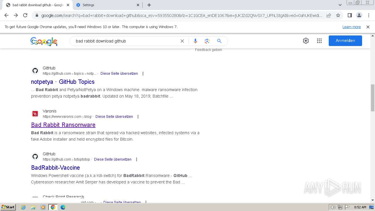Search by image with Lens icon
The image size is (375, 211).
[207, 41]
